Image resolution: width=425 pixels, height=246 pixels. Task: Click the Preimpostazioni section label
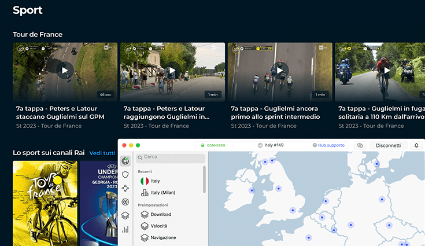pyautogui.click(x=153, y=205)
